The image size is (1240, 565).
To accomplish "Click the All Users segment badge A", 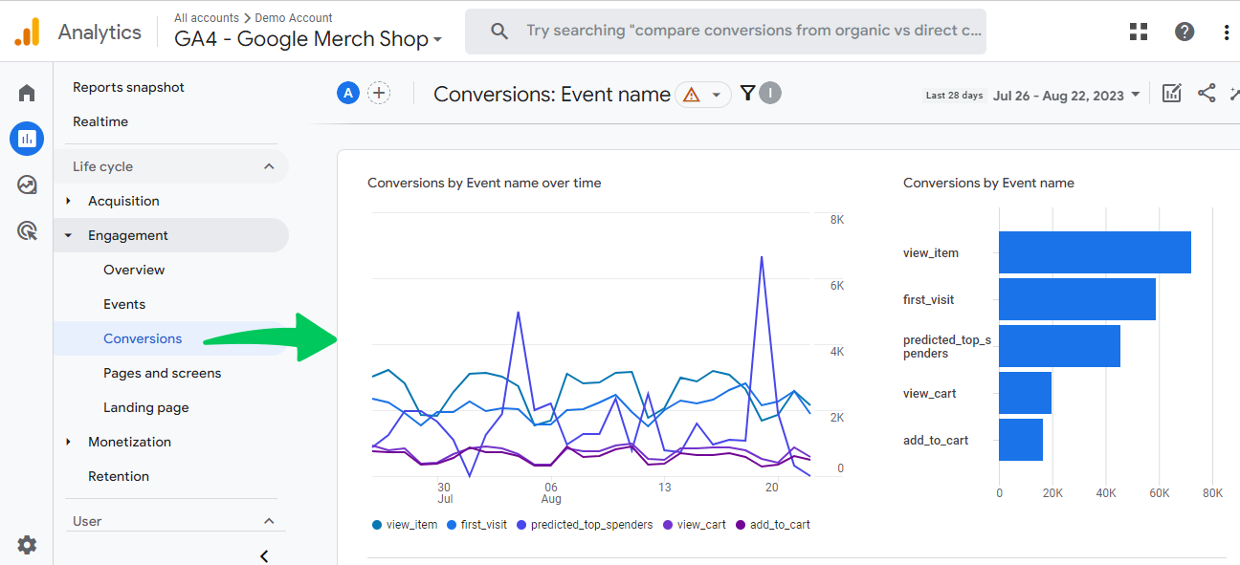I will 348,93.
